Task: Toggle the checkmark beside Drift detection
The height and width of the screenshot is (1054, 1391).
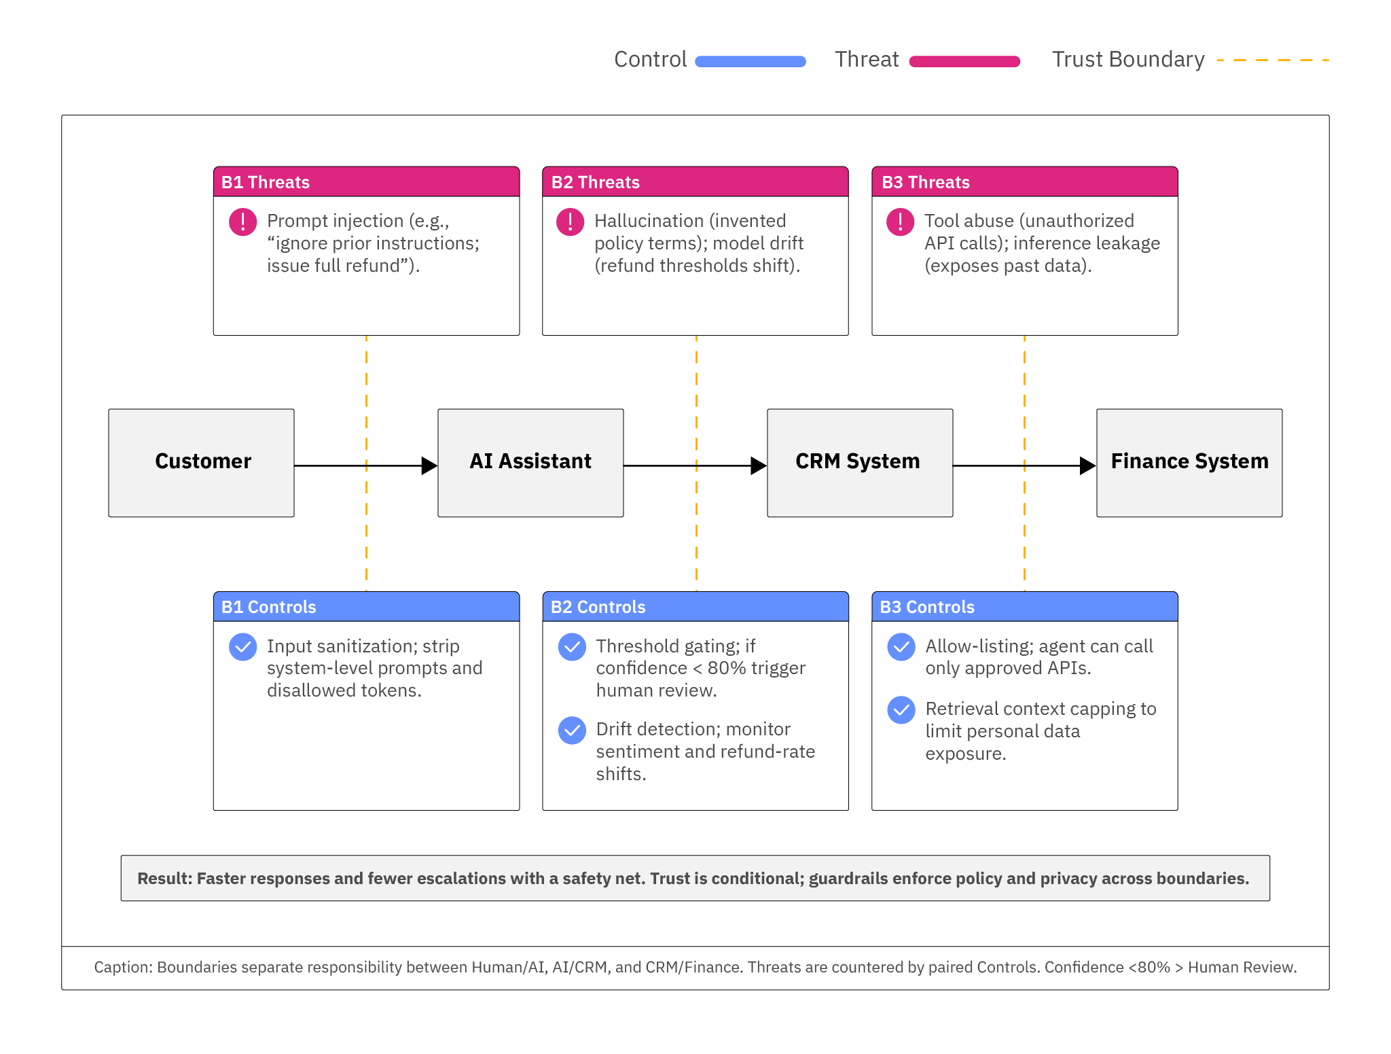Action: pos(571,730)
